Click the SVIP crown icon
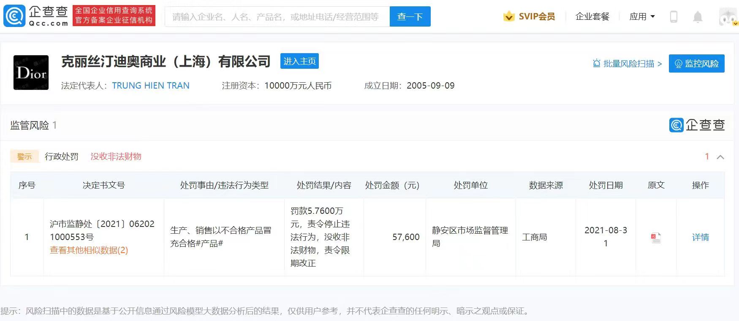739x321 pixels. (509, 16)
